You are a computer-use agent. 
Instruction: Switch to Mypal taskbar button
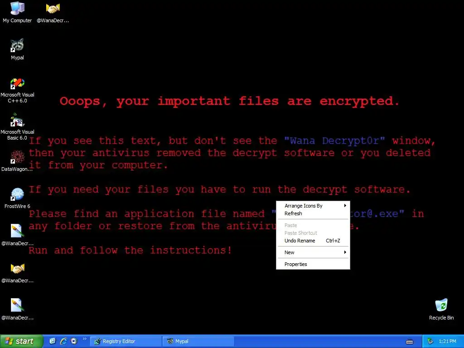coord(198,341)
